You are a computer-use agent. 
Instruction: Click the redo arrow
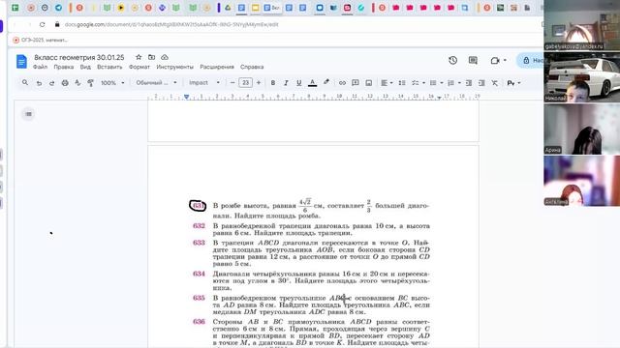(x=51, y=83)
